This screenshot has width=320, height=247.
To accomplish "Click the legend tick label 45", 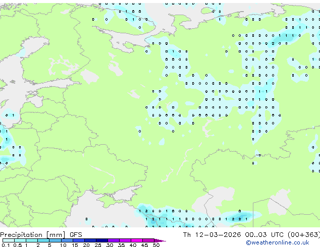I will (x=144, y=245).
